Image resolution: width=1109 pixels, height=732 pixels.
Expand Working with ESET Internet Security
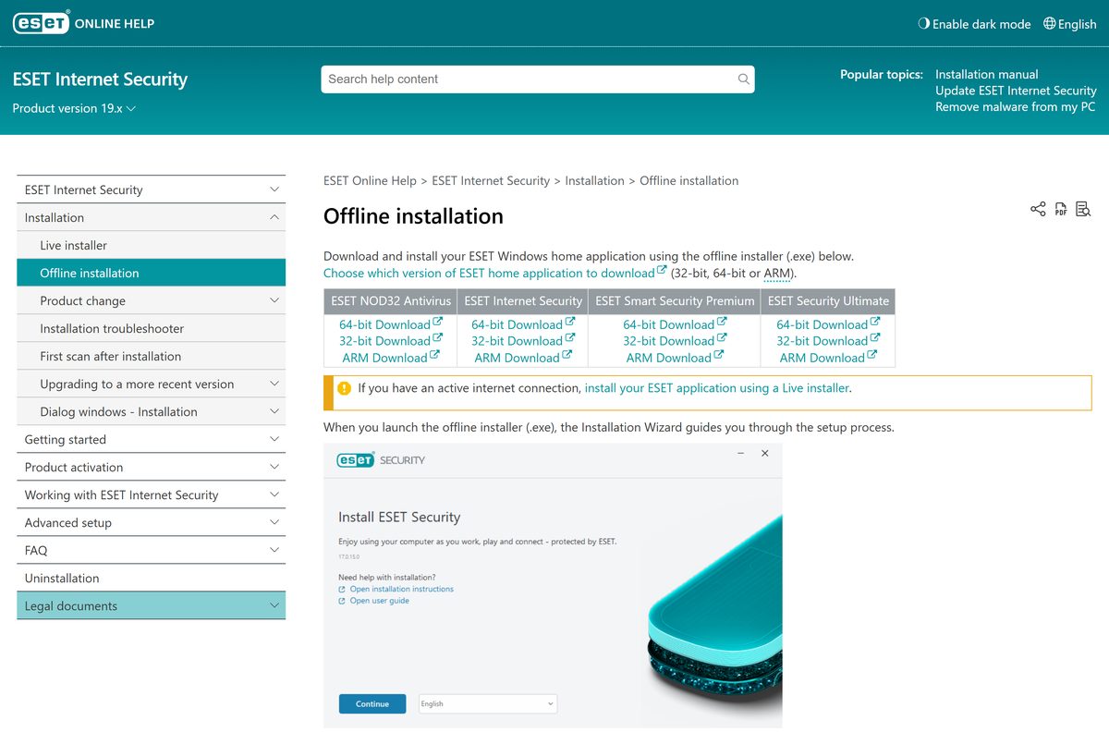click(152, 494)
